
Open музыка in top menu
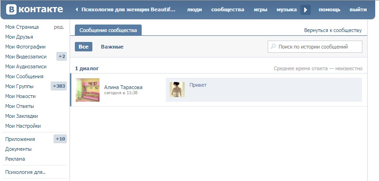287,9
